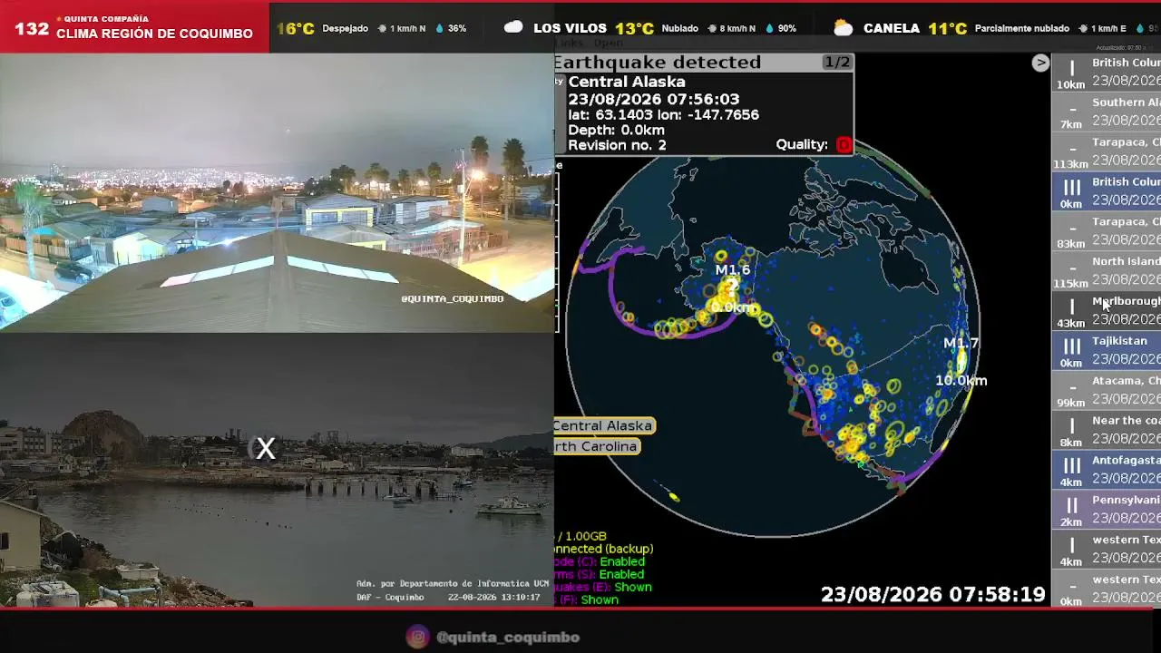Click the circled arrow above the earthquake list
Viewport: 1161px width, 653px height.
coord(1040,63)
